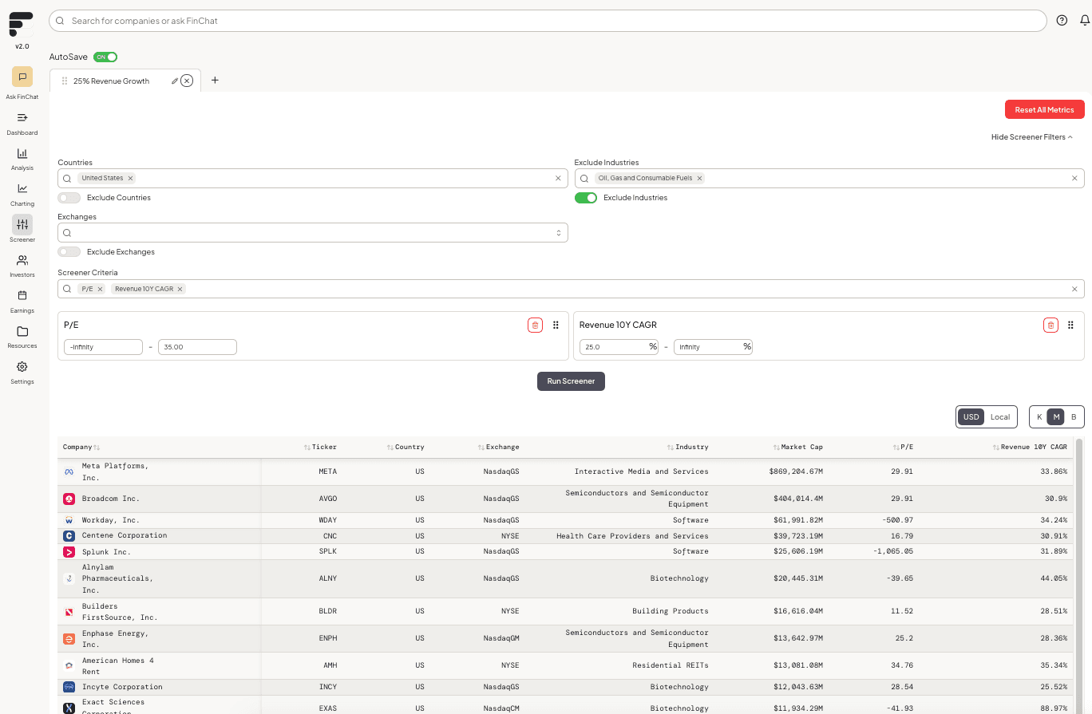This screenshot has height=714, width=1092.
Task: Set units to K thousands
Action: pyautogui.click(x=1039, y=416)
